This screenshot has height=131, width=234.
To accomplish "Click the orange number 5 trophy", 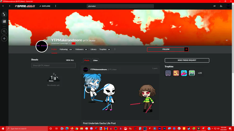I will [176, 73].
